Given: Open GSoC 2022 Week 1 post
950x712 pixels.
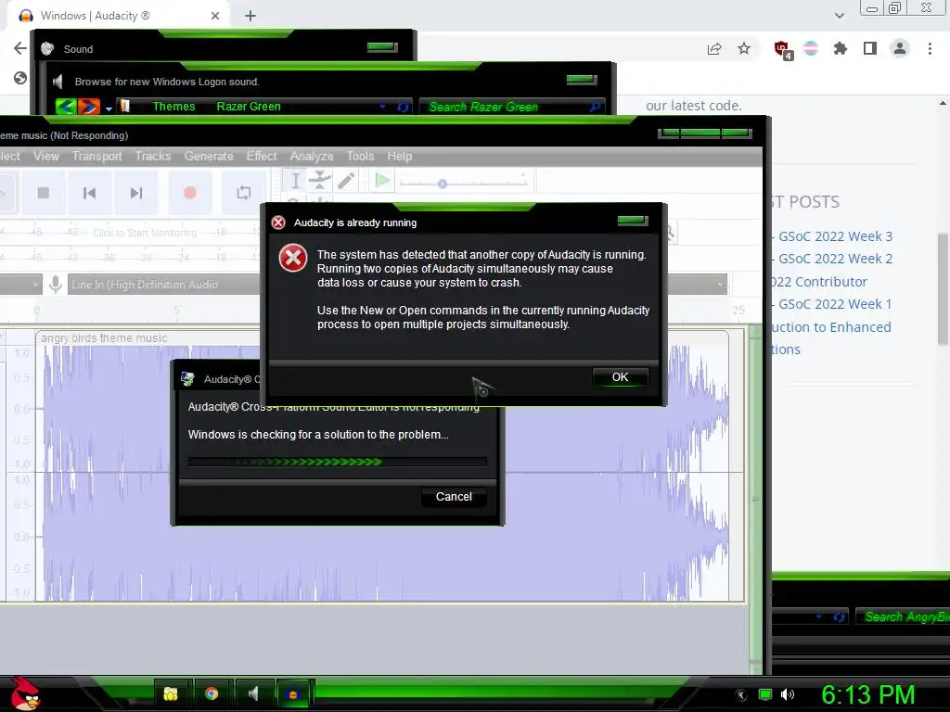Looking at the screenshot, I should tap(835, 304).
